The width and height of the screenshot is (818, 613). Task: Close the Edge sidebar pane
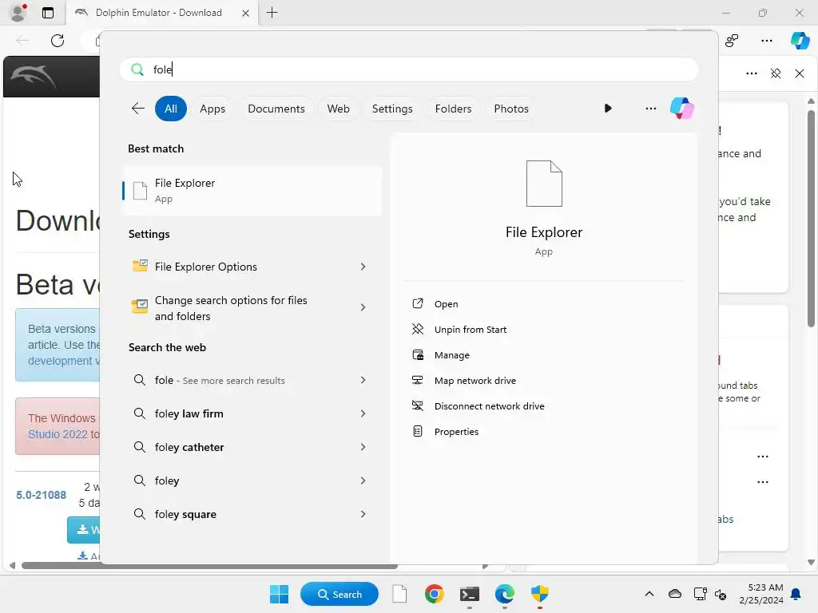[x=799, y=73]
